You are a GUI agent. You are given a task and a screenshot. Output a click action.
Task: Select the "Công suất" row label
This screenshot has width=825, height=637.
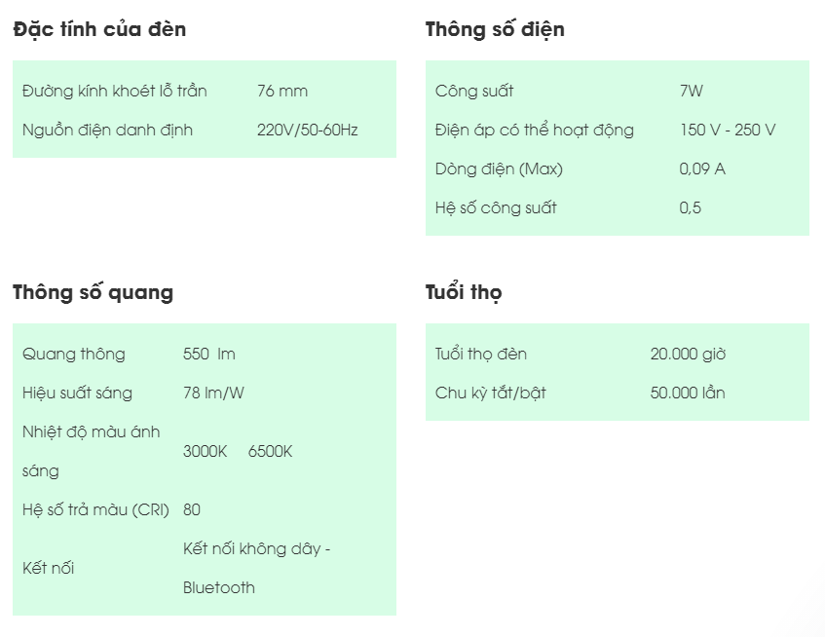[x=474, y=91]
